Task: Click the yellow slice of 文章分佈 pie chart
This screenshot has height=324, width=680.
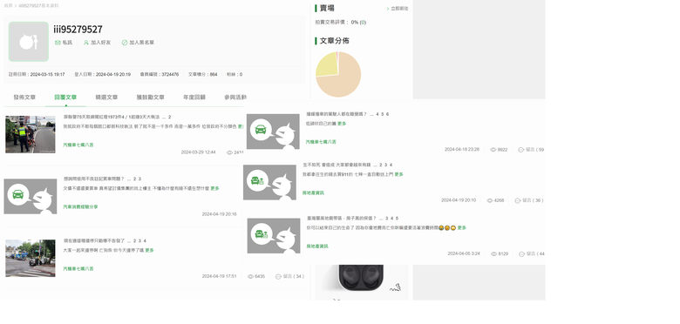Action: (x=327, y=65)
